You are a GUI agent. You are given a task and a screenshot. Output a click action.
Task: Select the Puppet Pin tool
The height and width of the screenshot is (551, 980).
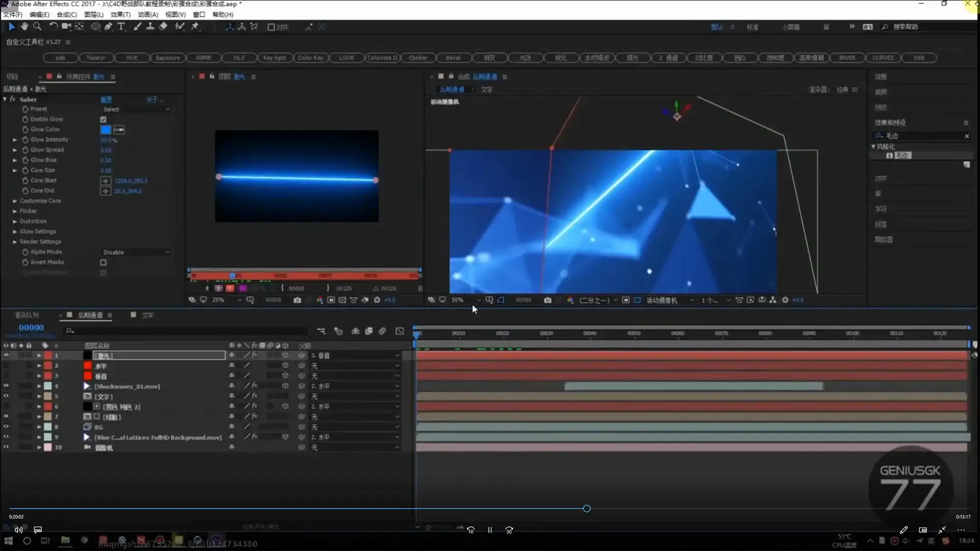pyautogui.click(x=195, y=27)
